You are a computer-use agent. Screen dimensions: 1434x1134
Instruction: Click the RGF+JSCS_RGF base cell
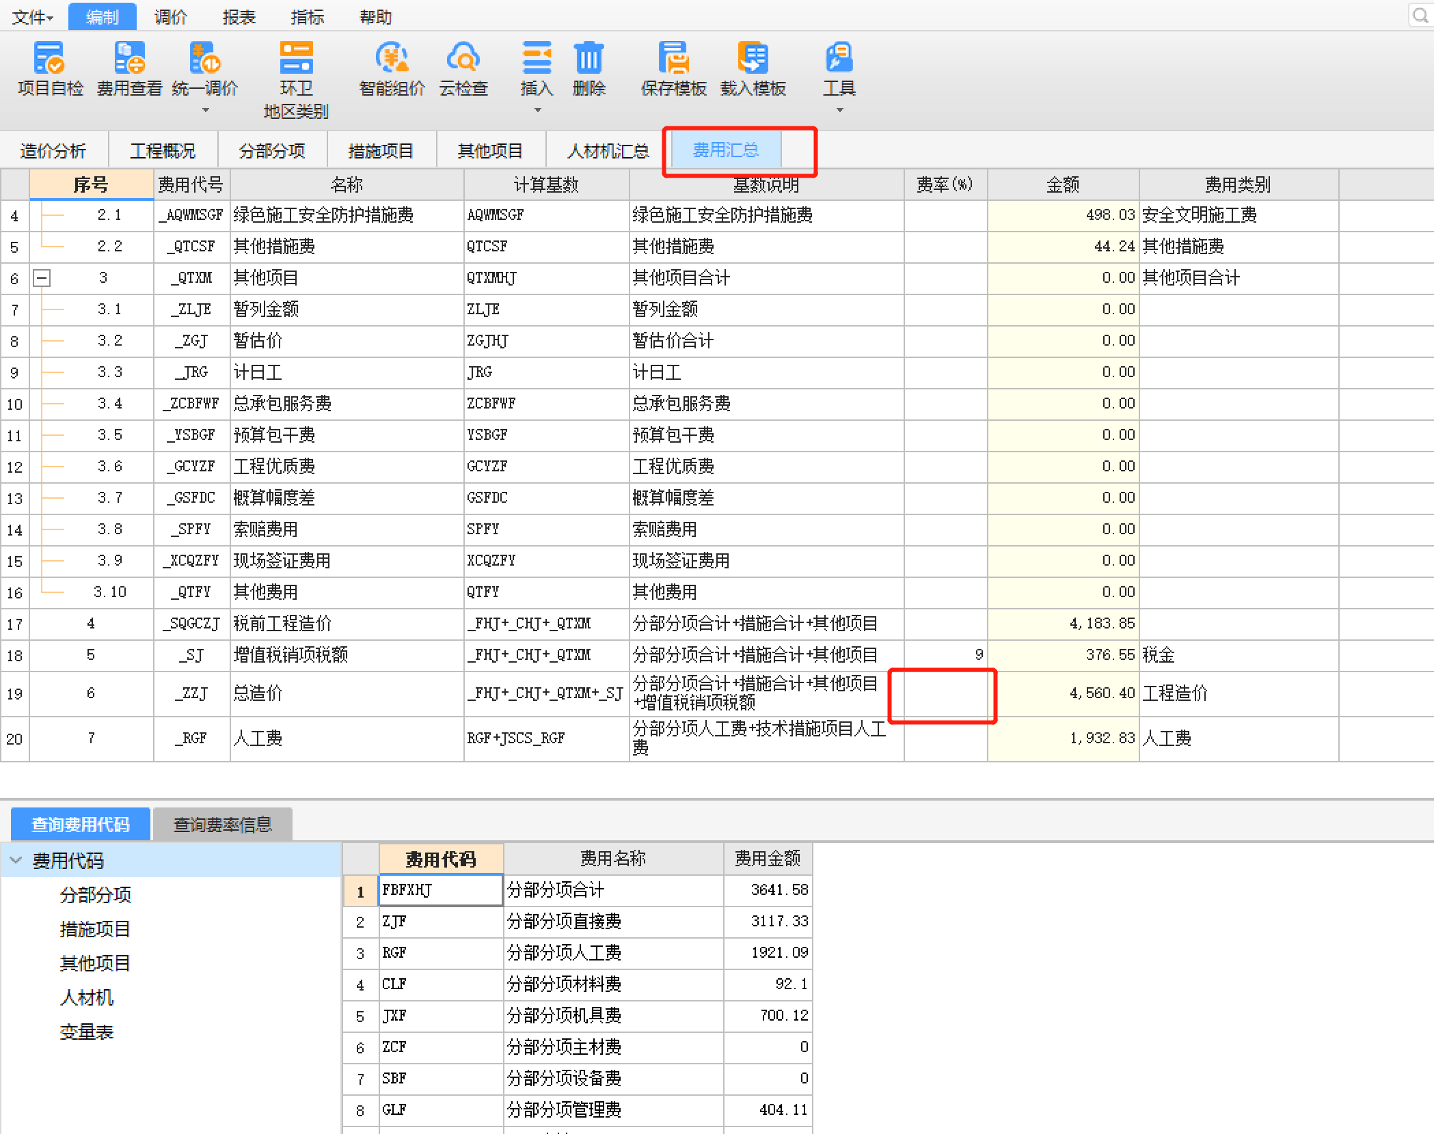(x=546, y=738)
